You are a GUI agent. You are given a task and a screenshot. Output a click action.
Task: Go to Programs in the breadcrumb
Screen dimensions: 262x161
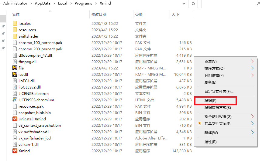(83, 3)
